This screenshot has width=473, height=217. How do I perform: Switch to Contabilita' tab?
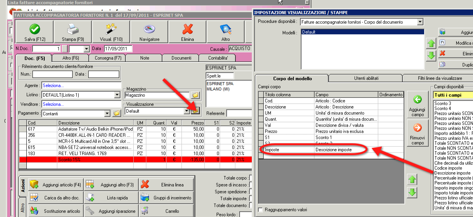218,58
